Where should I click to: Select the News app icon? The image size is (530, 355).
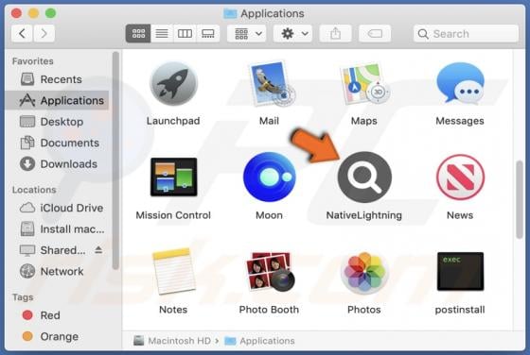460,177
